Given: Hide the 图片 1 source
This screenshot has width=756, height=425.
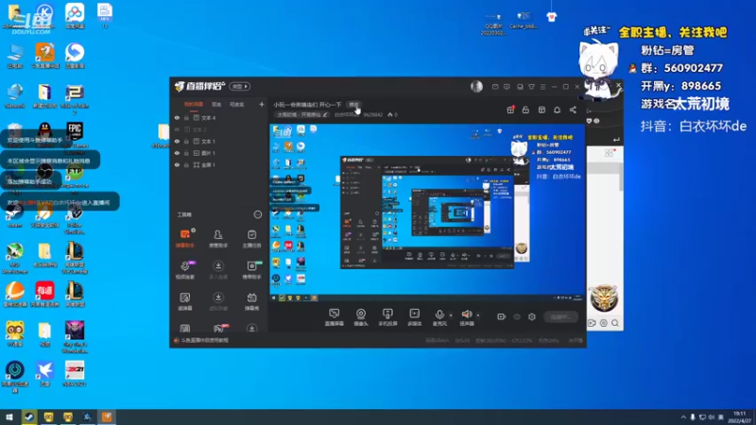Looking at the screenshot, I should tap(177, 153).
